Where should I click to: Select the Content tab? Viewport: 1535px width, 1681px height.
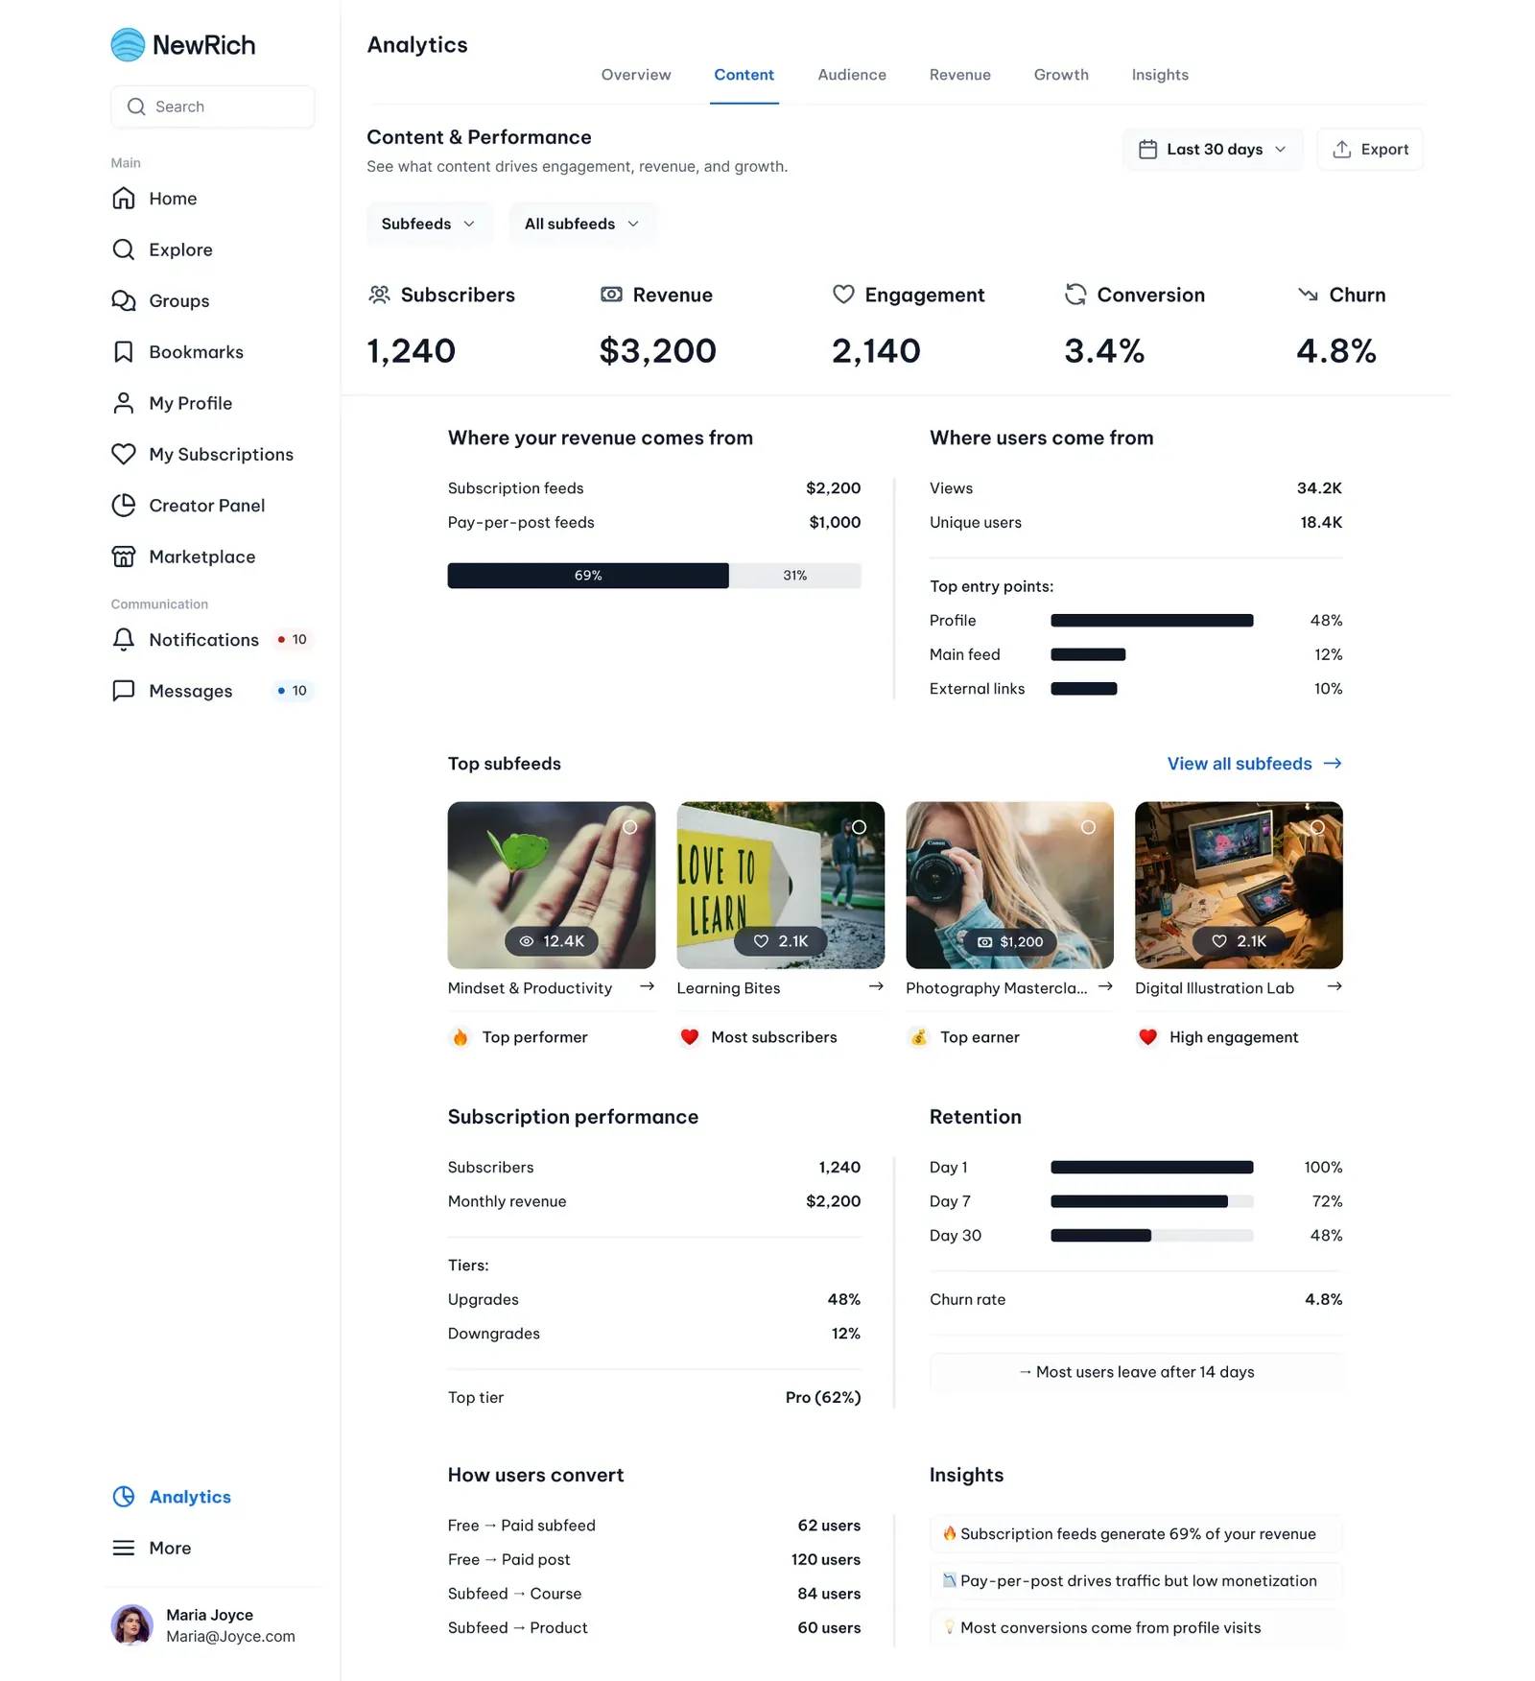(x=744, y=75)
